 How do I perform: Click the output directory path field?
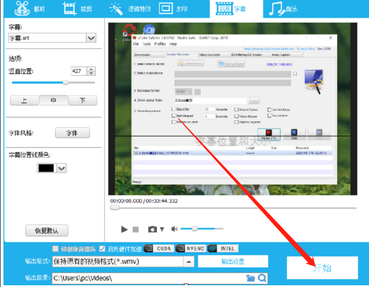tap(149, 278)
